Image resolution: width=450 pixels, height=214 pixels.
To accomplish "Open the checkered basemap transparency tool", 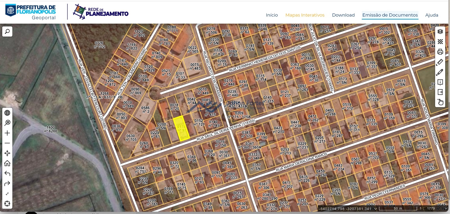I will tap(440, 42).
